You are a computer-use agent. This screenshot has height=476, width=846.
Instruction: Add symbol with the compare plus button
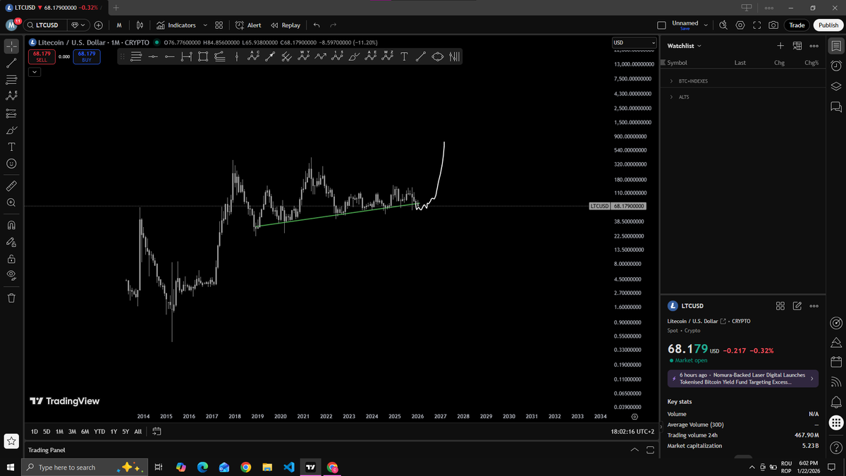point(98,25)
